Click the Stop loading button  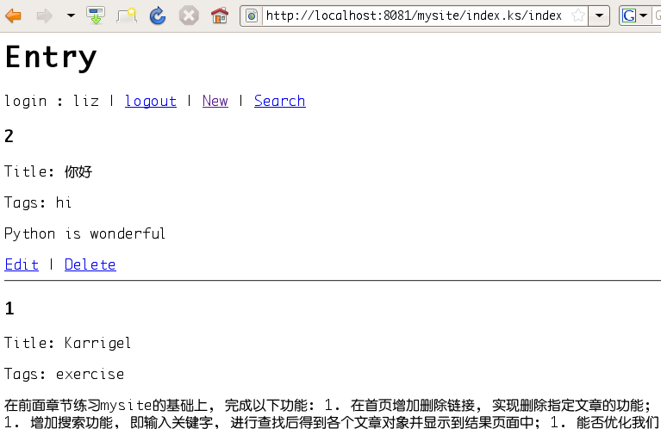pos(189,16)
